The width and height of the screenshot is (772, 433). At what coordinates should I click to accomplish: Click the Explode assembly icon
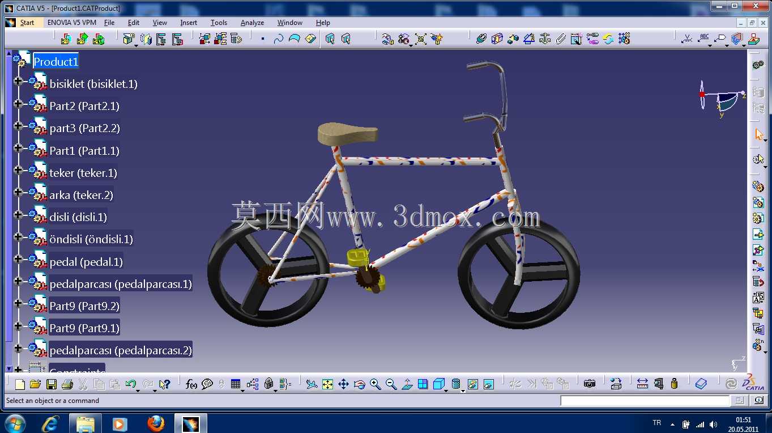420,39
